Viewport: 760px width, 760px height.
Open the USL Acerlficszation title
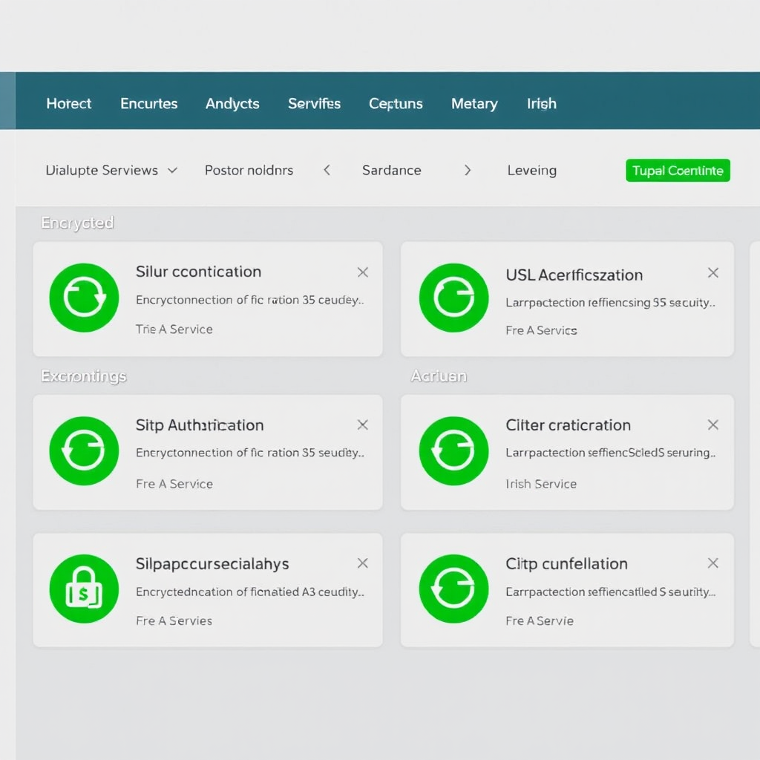click(x=574, y=275)
